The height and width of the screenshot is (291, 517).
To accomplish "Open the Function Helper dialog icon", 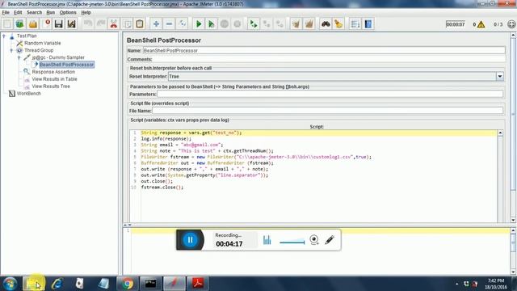I will point(355,23).
